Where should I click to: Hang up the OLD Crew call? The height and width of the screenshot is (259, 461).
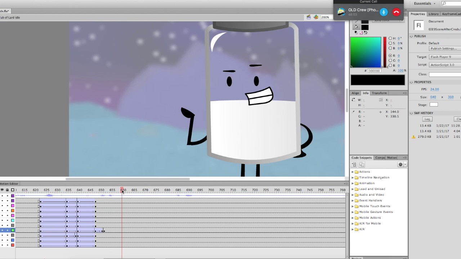396,12
